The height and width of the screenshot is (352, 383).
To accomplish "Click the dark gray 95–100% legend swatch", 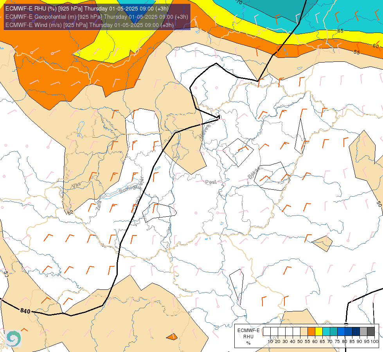I will tap(371, 332).
